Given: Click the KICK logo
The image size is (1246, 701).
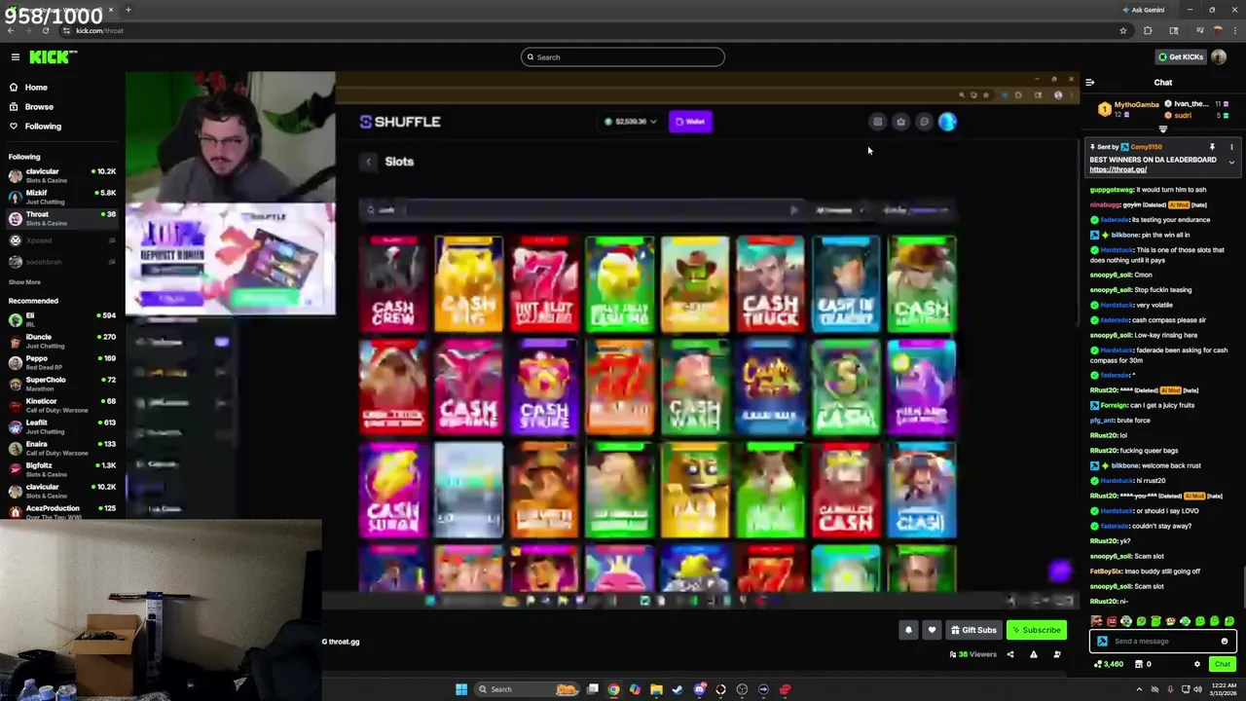Looking at the screenshot, I should (x=53, y=56).
